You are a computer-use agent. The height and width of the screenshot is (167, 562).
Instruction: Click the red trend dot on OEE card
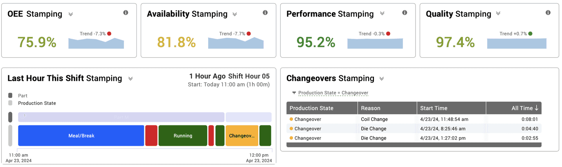click(109, 34)
